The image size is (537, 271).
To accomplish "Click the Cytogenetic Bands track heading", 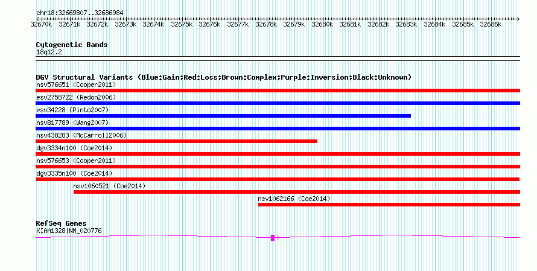I will [72, 45].
